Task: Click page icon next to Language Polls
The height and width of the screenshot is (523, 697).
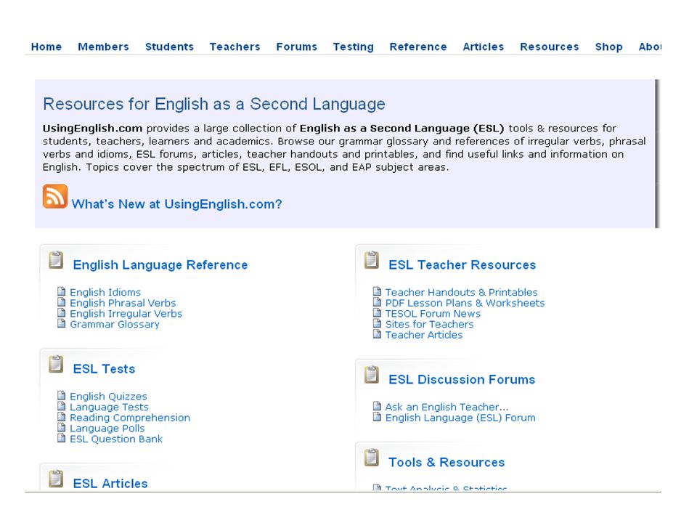Action: click(61, 427)
